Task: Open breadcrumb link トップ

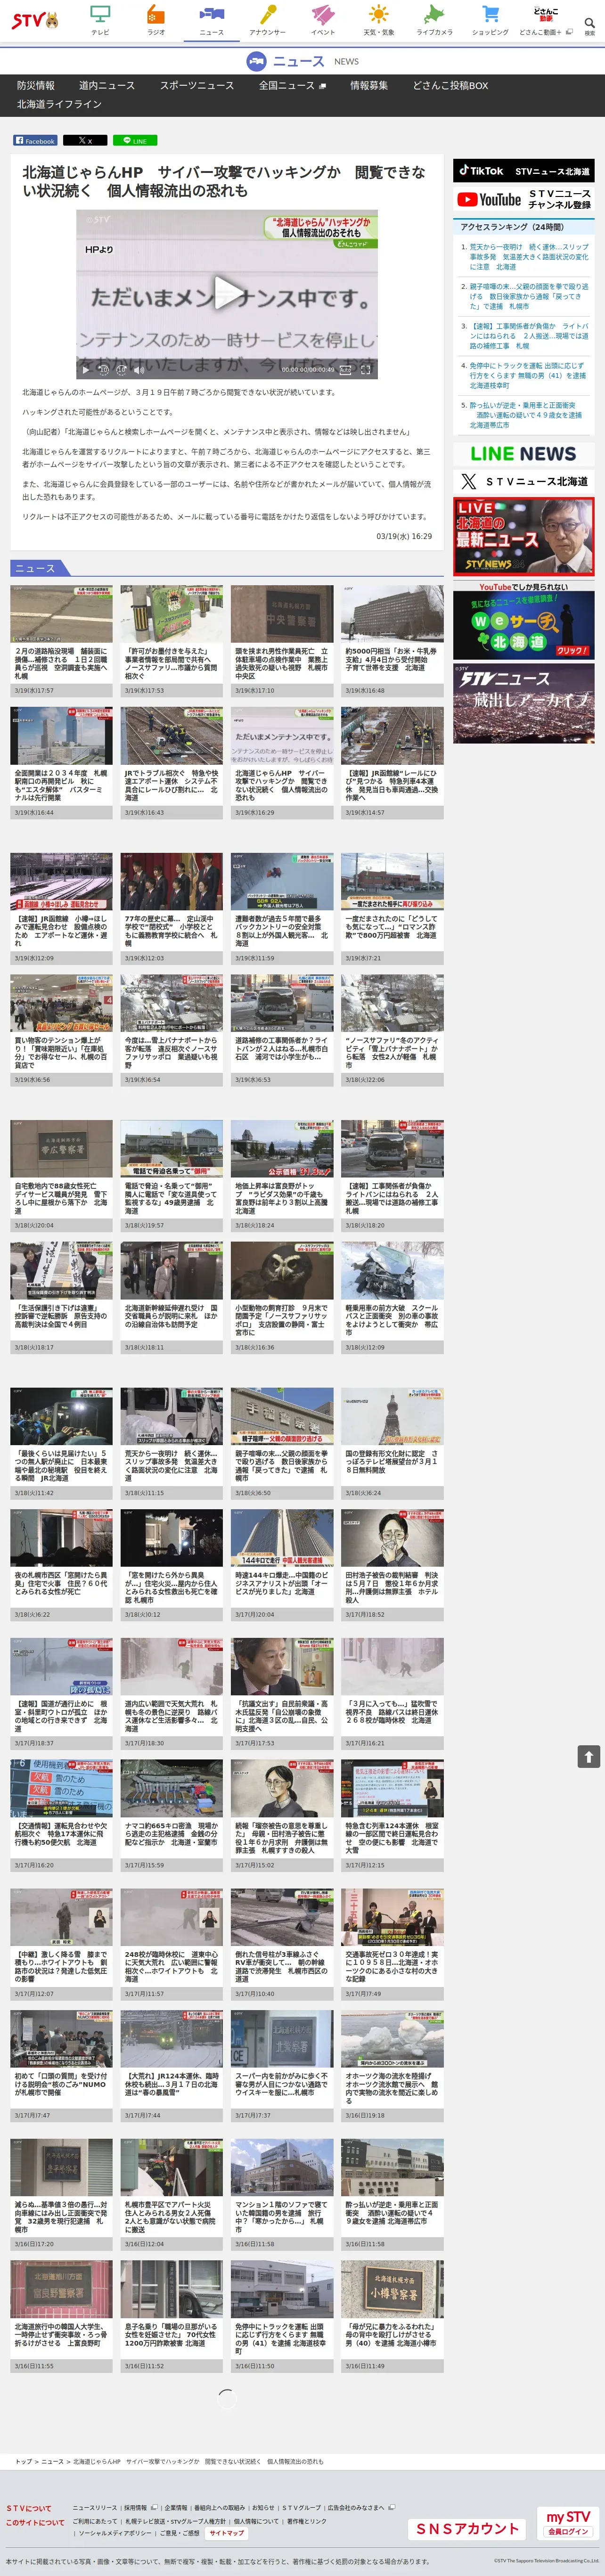Action: 23,2462
